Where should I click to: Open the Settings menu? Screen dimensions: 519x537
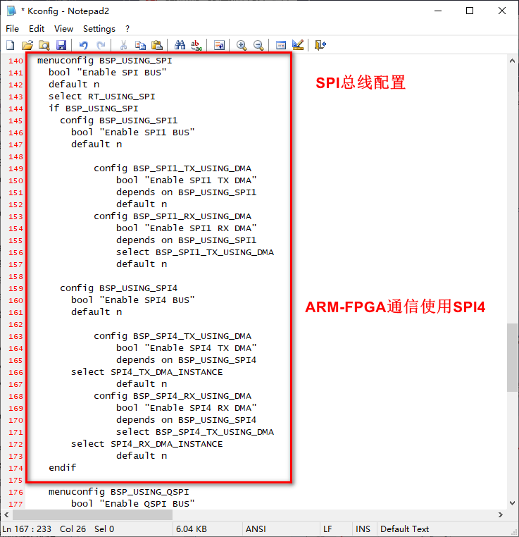coord(99,29)
